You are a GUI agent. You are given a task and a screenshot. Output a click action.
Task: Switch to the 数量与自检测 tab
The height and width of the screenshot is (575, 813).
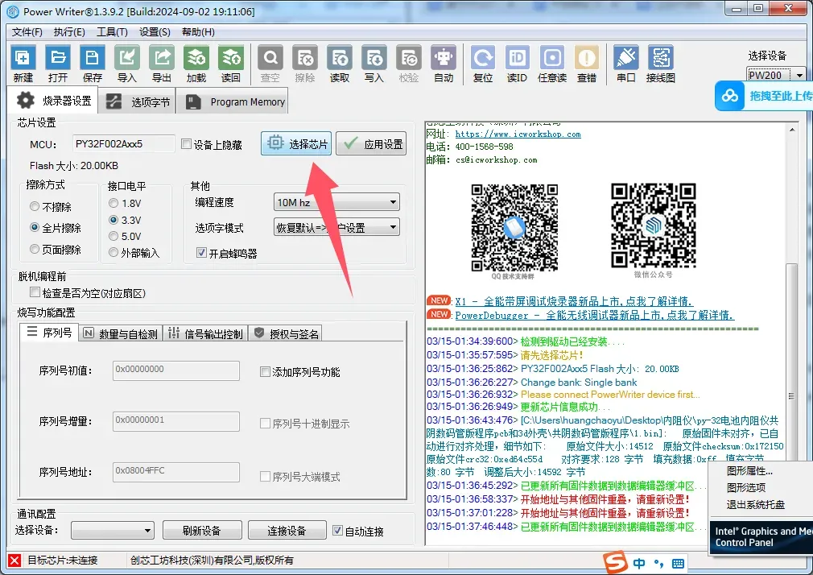(120, 333)
